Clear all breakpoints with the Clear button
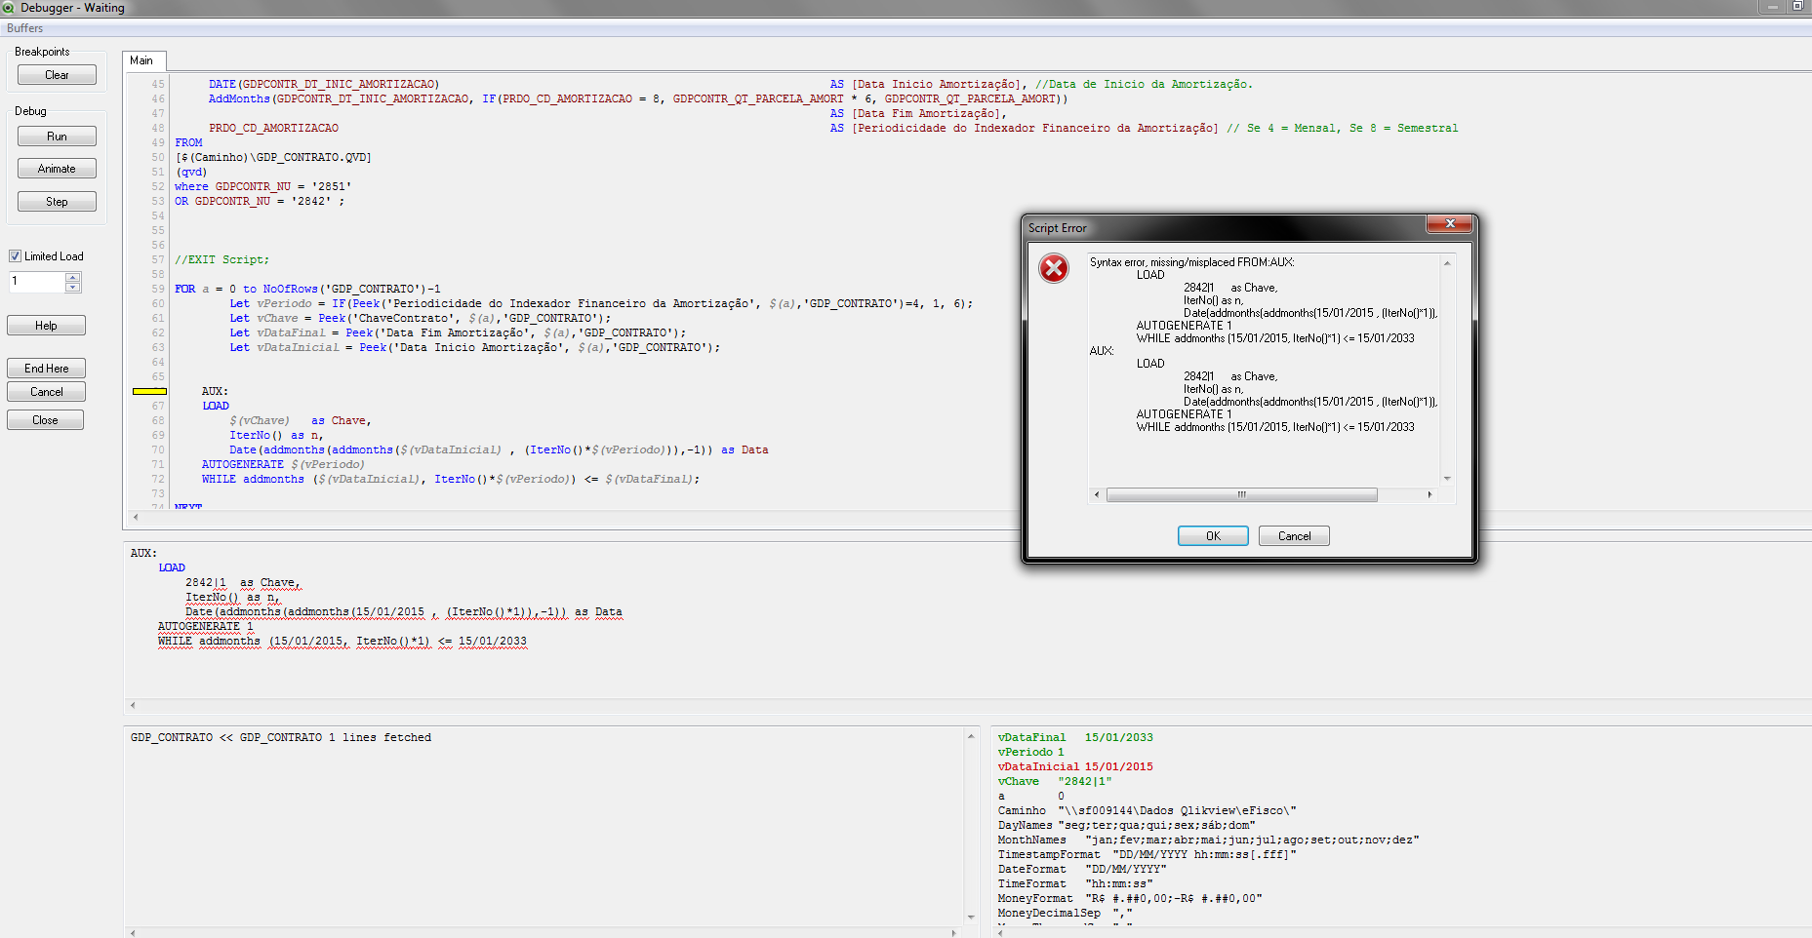This screenshot has width=1812, height=938. click(x=57, y=75)
